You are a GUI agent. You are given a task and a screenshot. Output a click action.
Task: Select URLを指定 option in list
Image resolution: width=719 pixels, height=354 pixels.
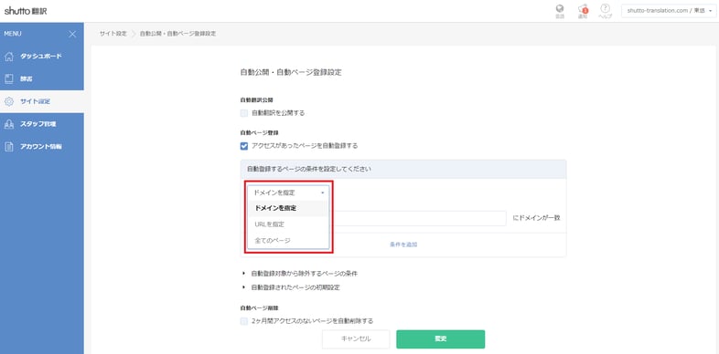click(288, 224)
